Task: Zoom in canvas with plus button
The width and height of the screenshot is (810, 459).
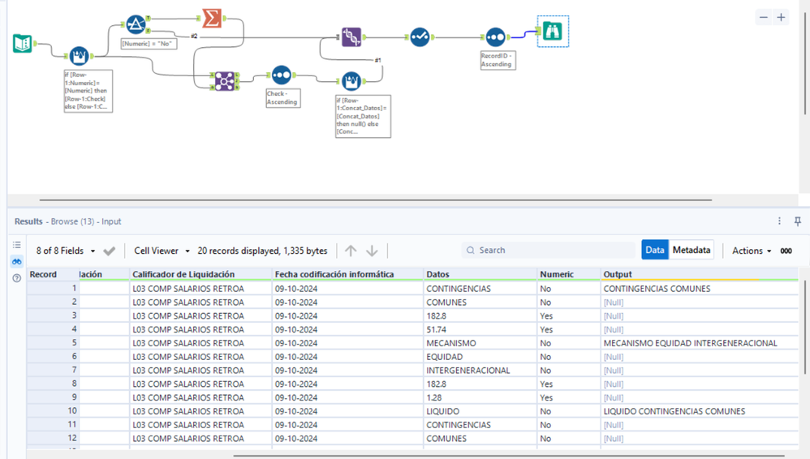Action: tap(781, 18)
